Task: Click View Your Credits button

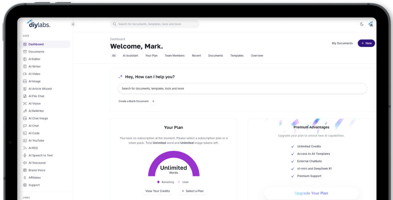Action: pyautogui.click(x=157, y=191)
